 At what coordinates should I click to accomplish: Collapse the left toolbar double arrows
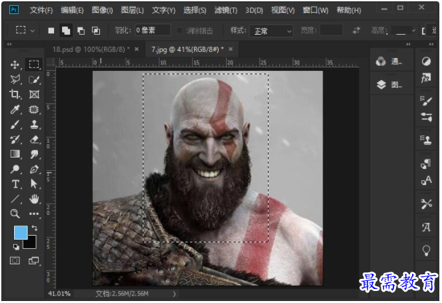(9, 44)
